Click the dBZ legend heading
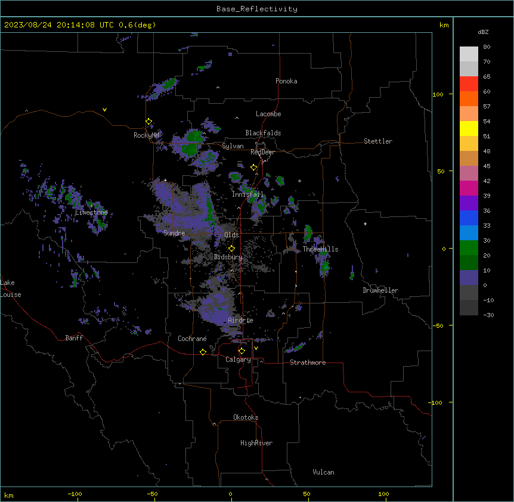514x502 pixels. click(483, 32)
